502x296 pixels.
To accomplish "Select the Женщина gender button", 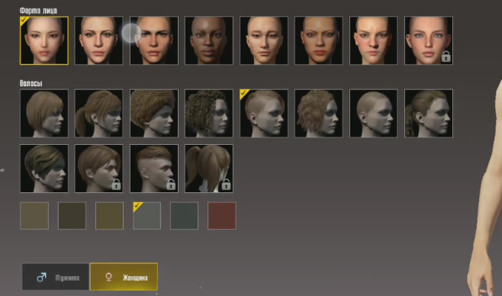I will click(x=124, y=277).
